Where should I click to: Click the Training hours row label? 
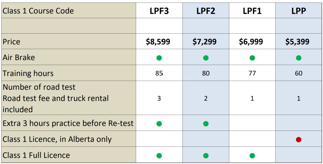(x=28, y=73)
